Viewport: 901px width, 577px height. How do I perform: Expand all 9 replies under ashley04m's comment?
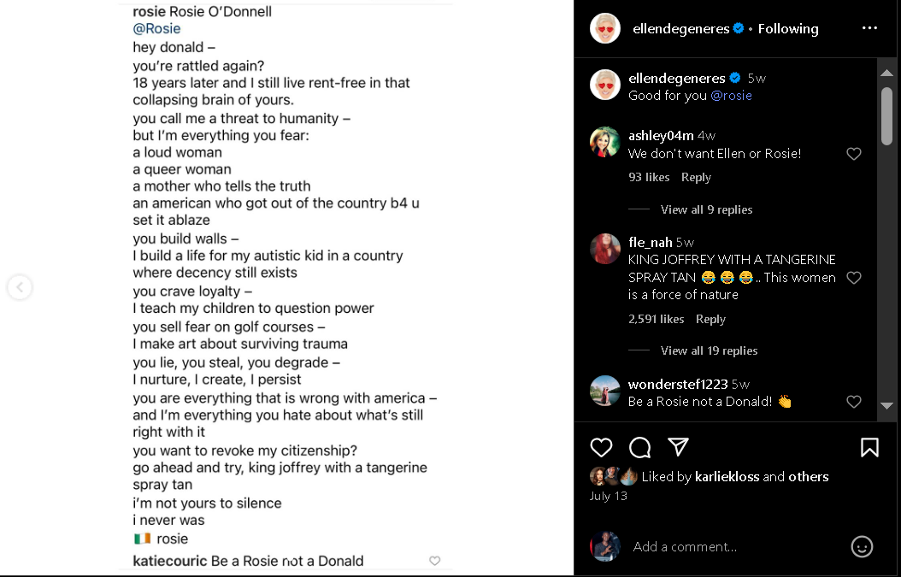706,209
